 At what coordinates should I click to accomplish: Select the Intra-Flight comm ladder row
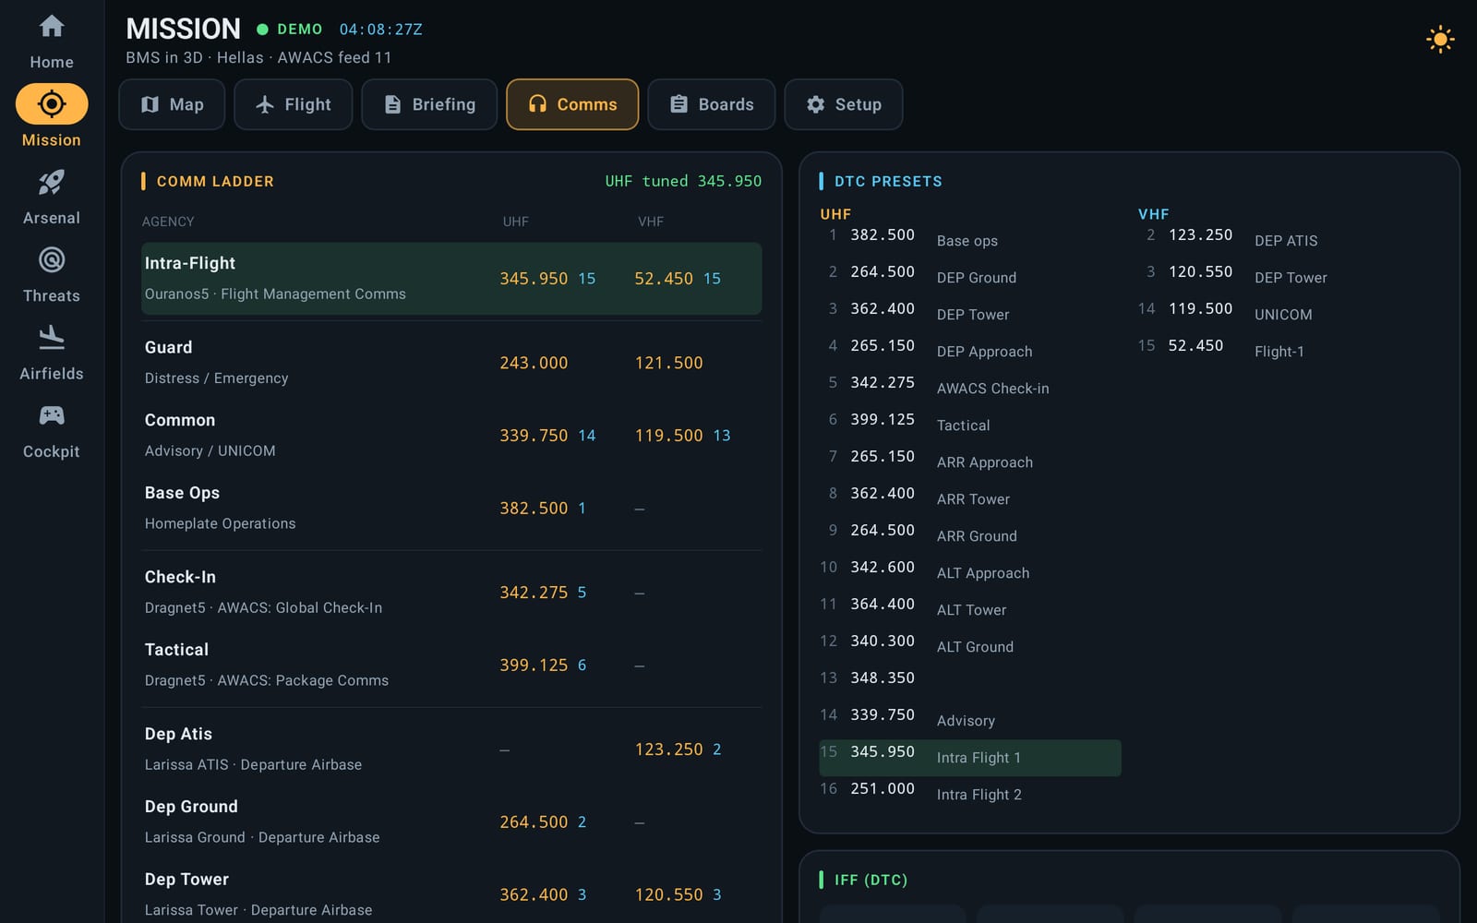[x=451, y=279]
